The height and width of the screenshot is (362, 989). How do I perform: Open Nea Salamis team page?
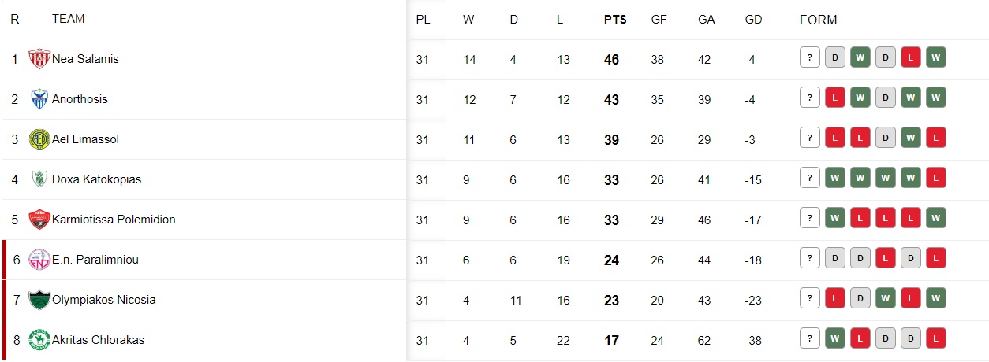pos(85,59)
